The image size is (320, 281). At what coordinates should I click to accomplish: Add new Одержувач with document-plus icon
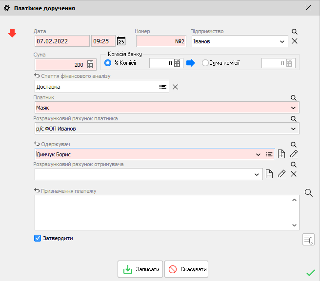click(281, 154)
